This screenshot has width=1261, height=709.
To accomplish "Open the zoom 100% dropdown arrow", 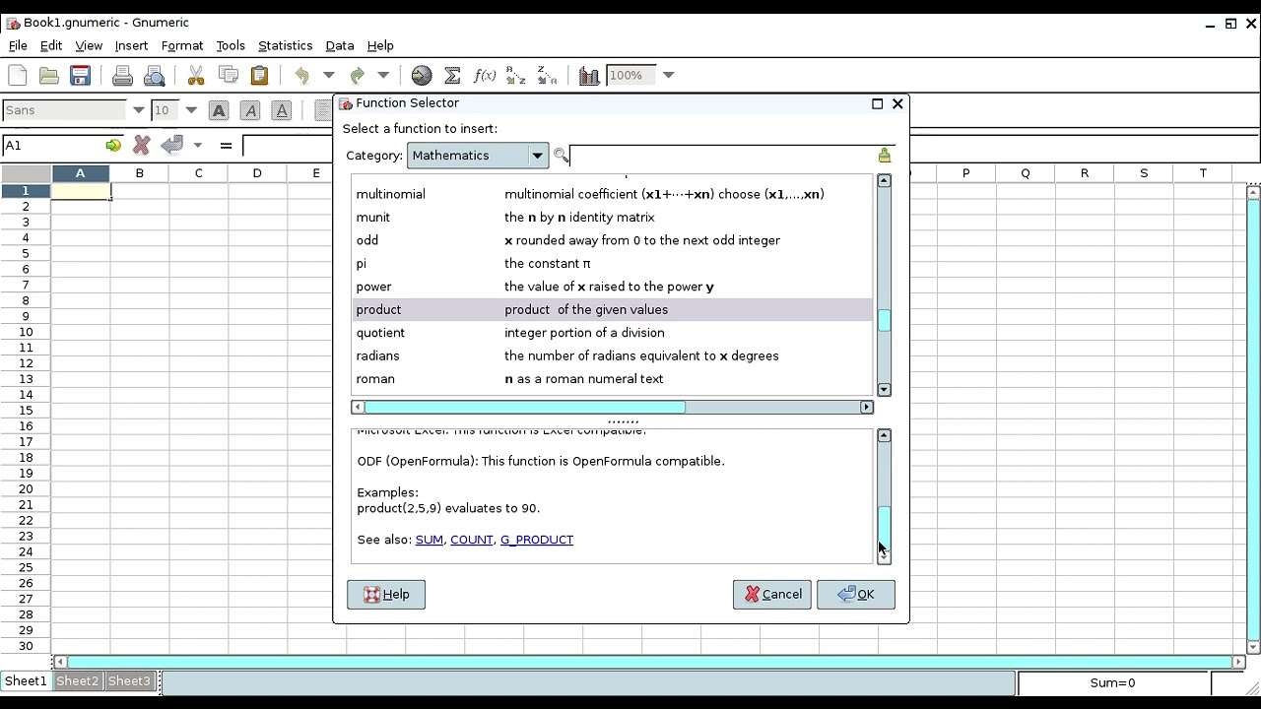I will 669,75.
